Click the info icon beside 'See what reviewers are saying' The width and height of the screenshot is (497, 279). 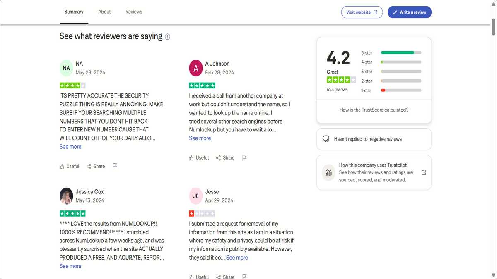pos(167,37)
